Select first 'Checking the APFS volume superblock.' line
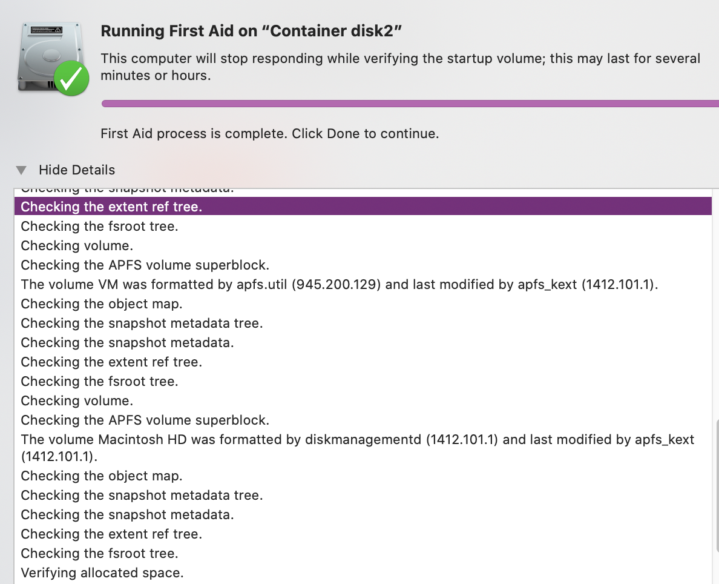The height and width of the screenshot is (584, 719). 145,265
